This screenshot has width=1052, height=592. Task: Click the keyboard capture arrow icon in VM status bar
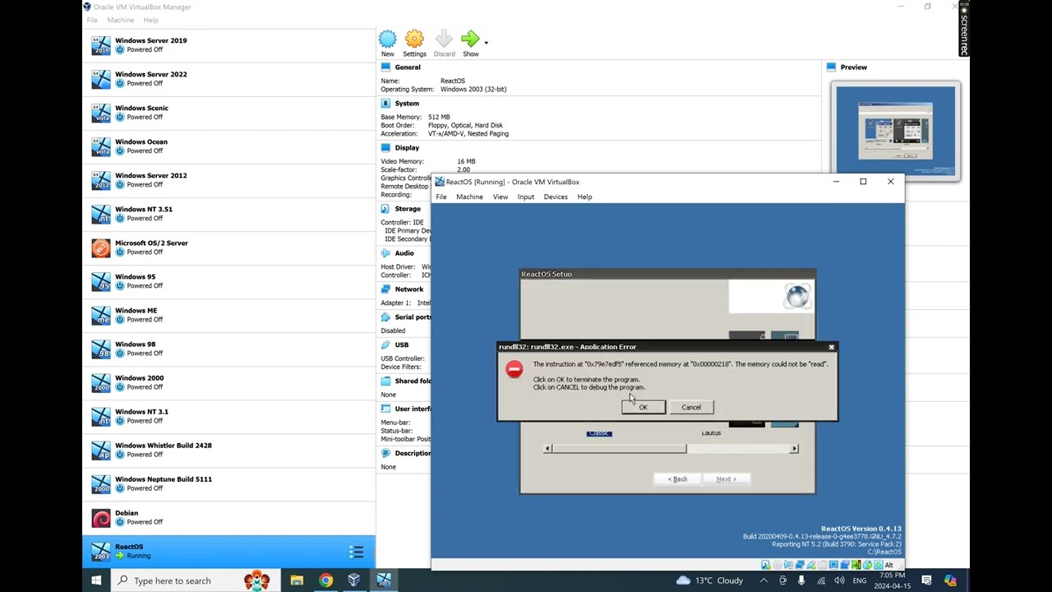click(879, 565)
